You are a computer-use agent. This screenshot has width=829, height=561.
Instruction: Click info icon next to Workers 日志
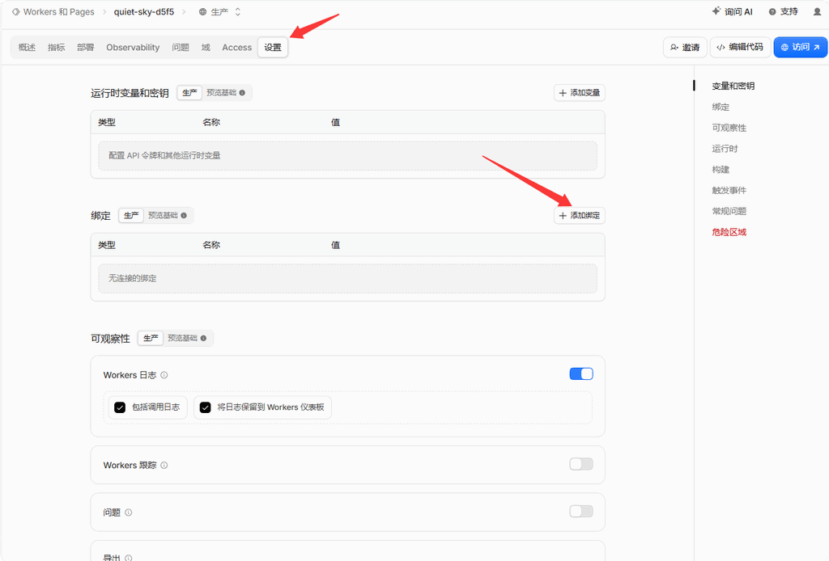164,375
